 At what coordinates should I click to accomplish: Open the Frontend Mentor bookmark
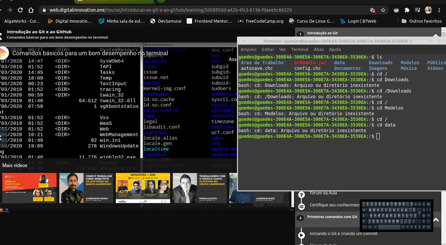pos(210,21)
